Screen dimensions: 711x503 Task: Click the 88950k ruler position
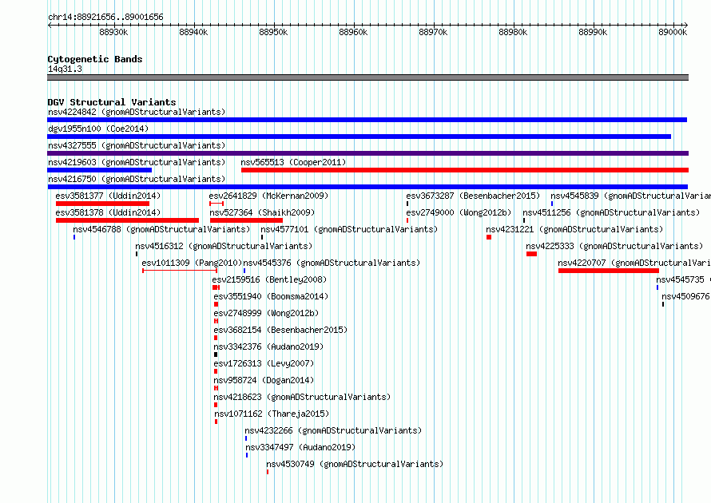(x=273, y=32)
